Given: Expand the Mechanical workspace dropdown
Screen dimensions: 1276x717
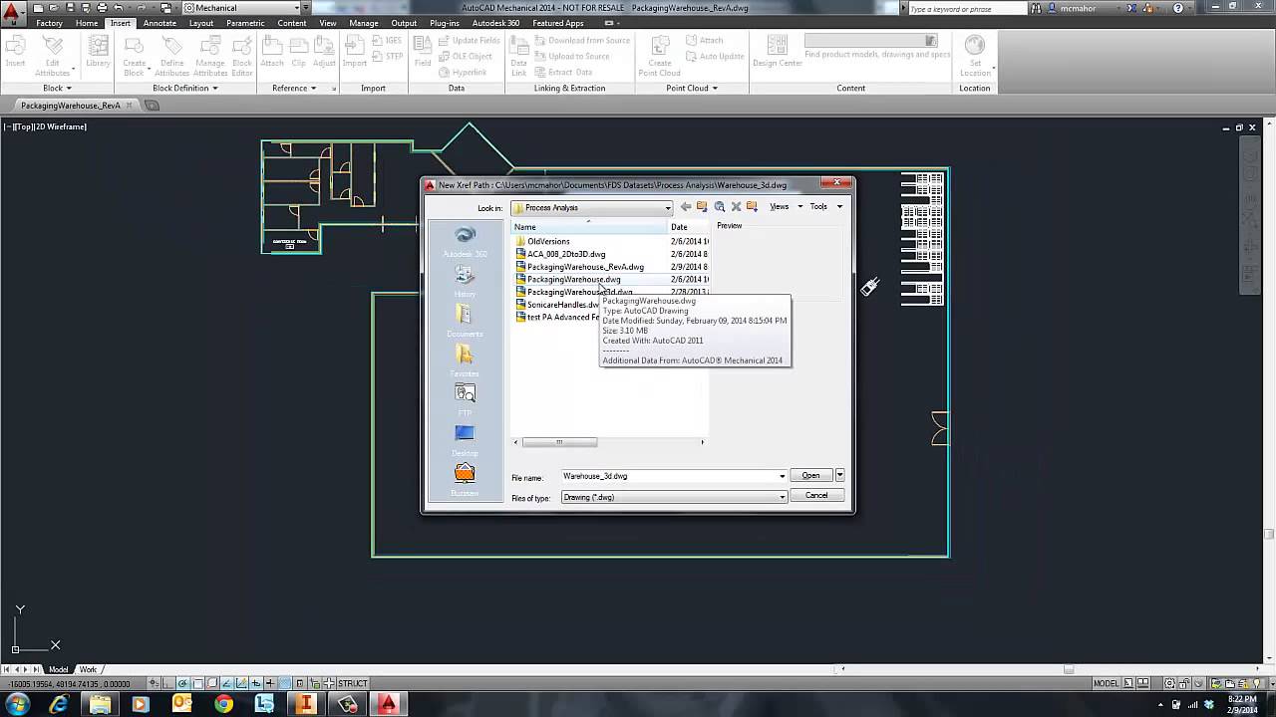Looking at the screenshot, I should (x=296, y=8).
